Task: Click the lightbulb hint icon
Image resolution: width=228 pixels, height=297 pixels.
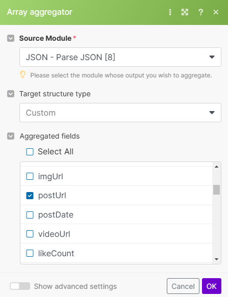Action: (x=23, y=74)
